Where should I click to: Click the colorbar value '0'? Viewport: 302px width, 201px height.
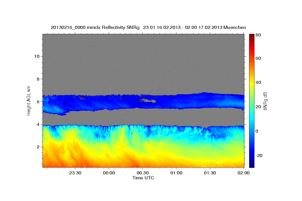point(257,131)
